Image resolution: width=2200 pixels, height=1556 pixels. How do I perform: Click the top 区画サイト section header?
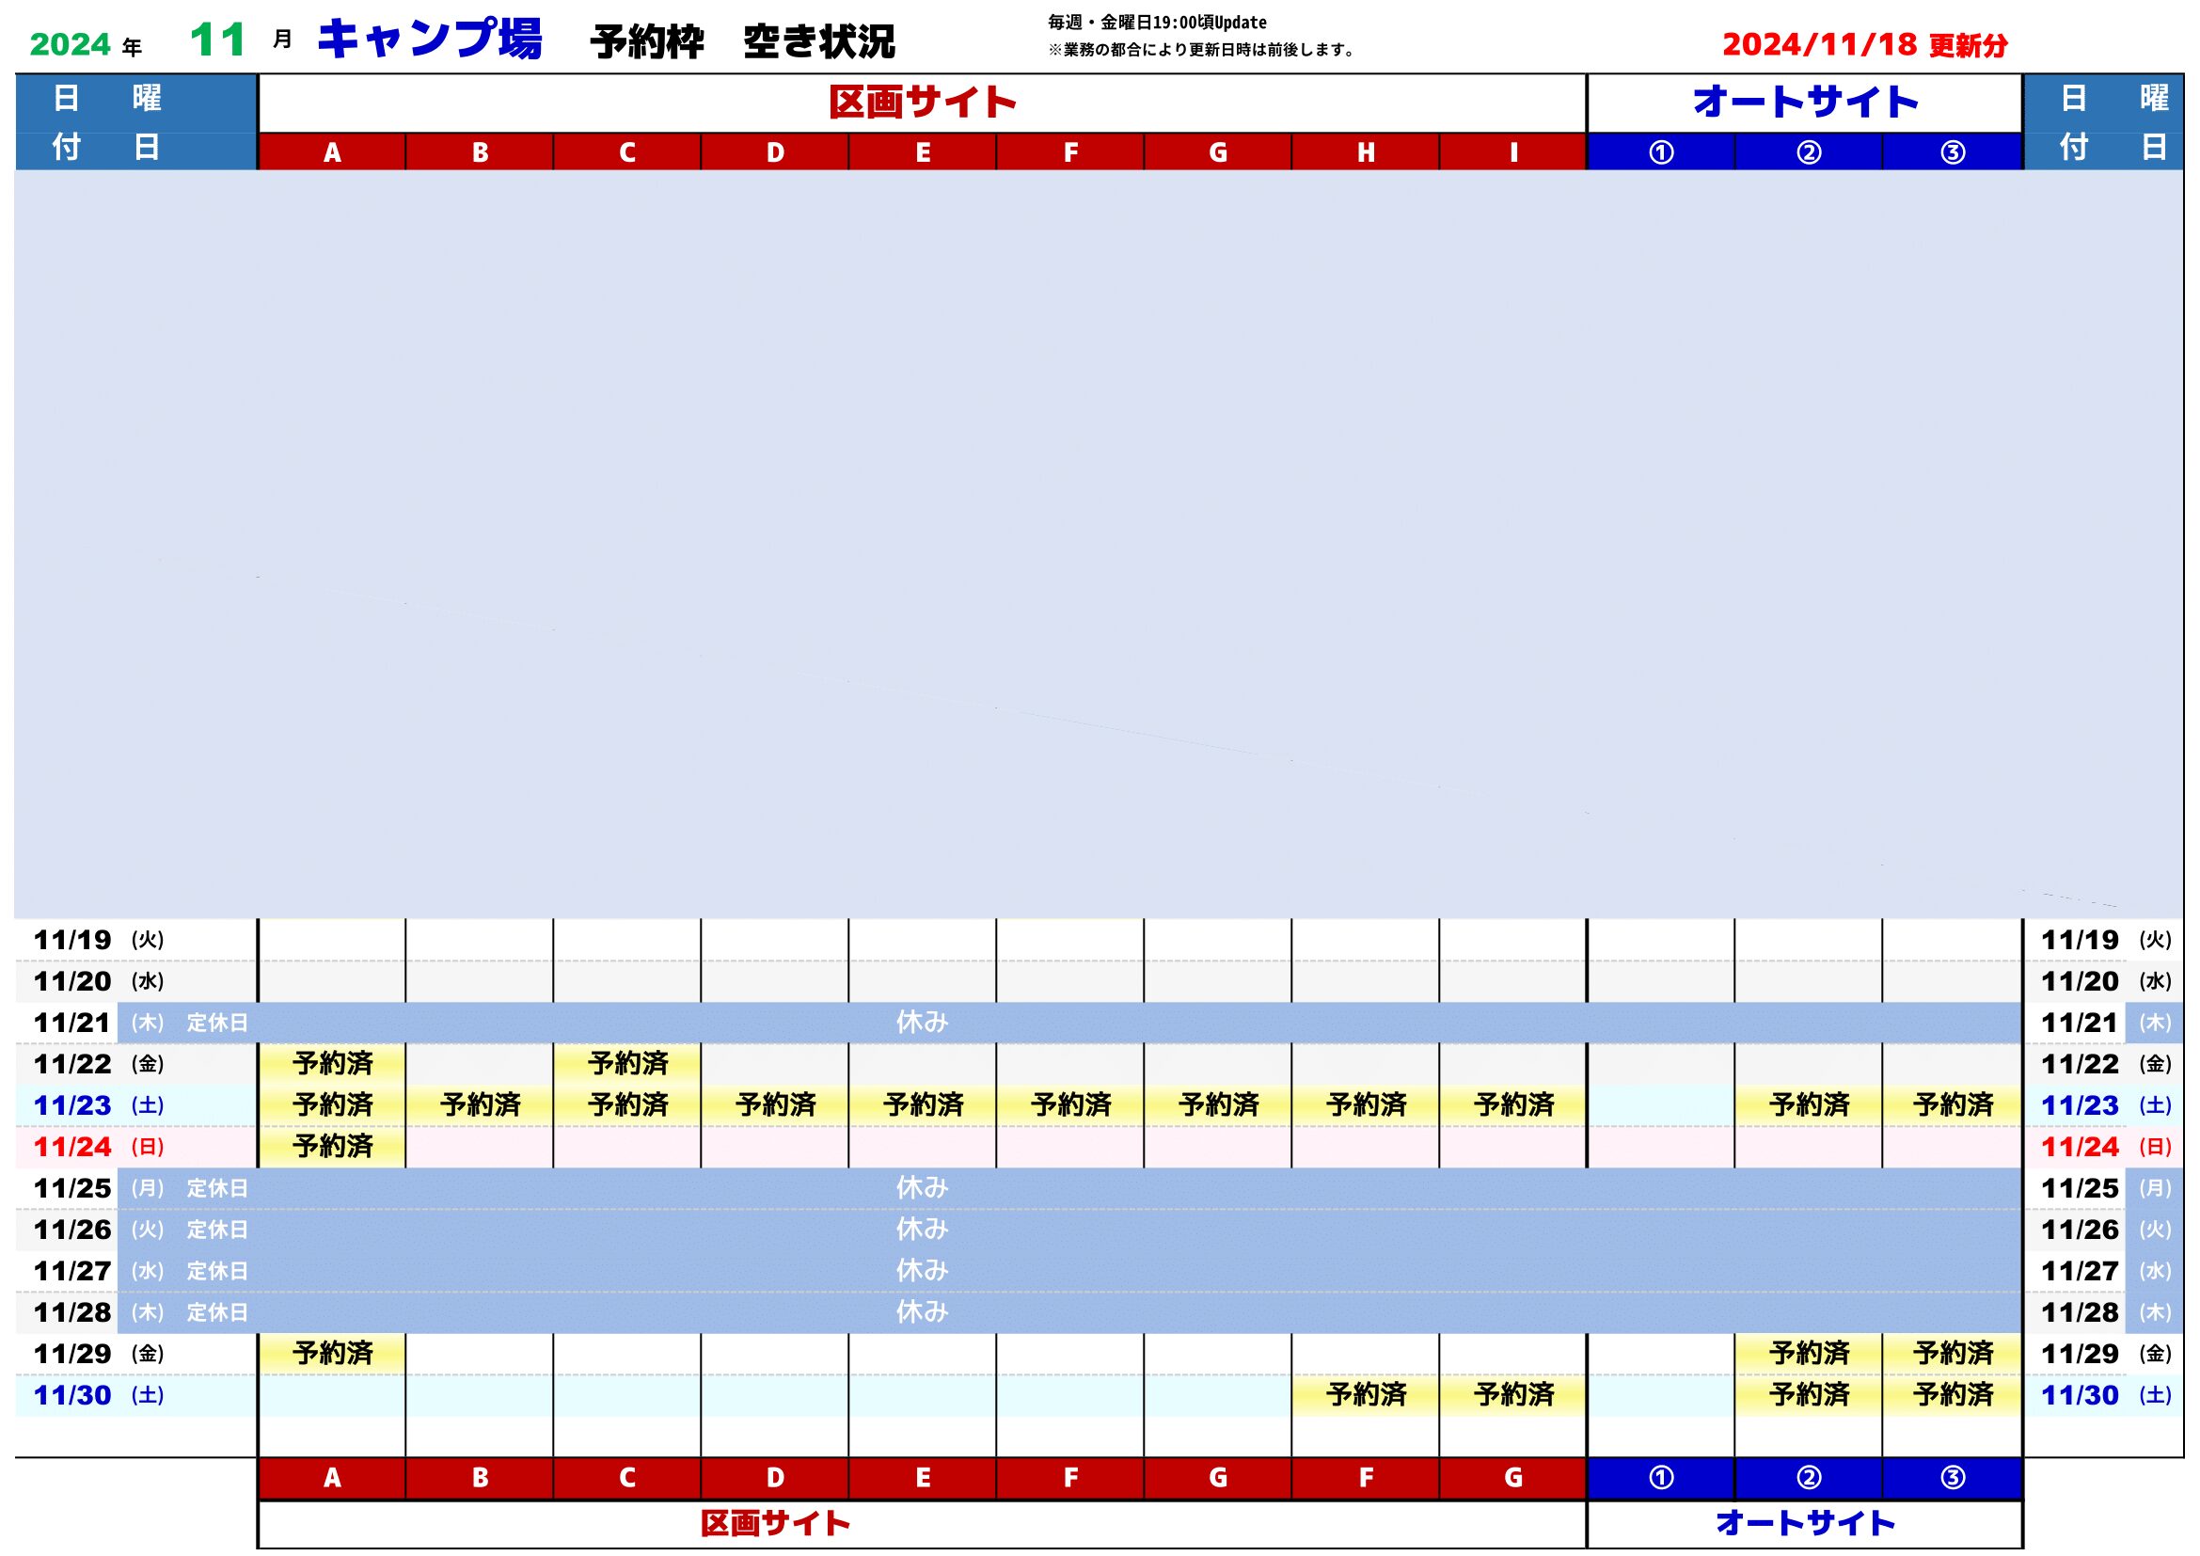pos(922,103)
